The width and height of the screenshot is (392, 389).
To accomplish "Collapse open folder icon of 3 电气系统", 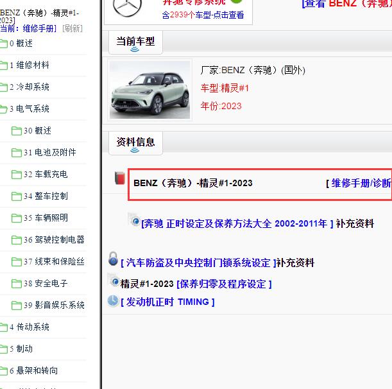I will (3, 109).
